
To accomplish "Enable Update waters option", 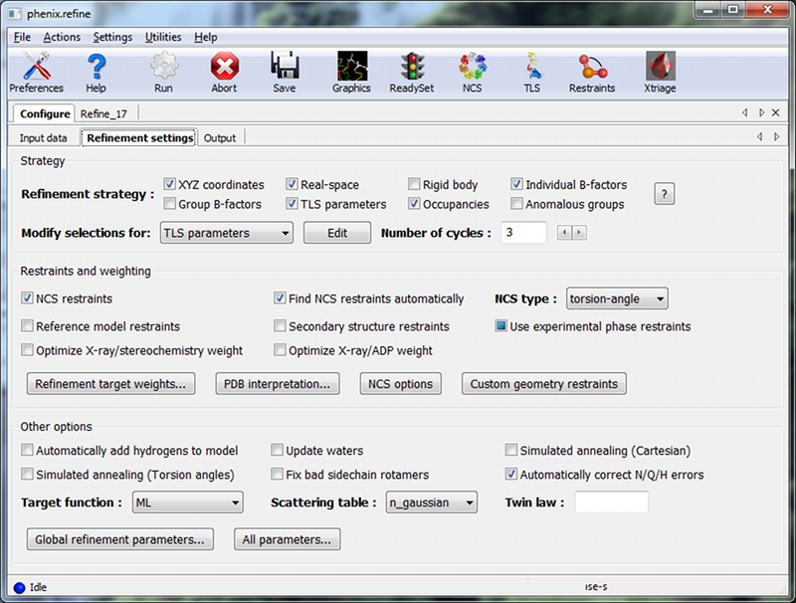I will (x=279, y=450).
